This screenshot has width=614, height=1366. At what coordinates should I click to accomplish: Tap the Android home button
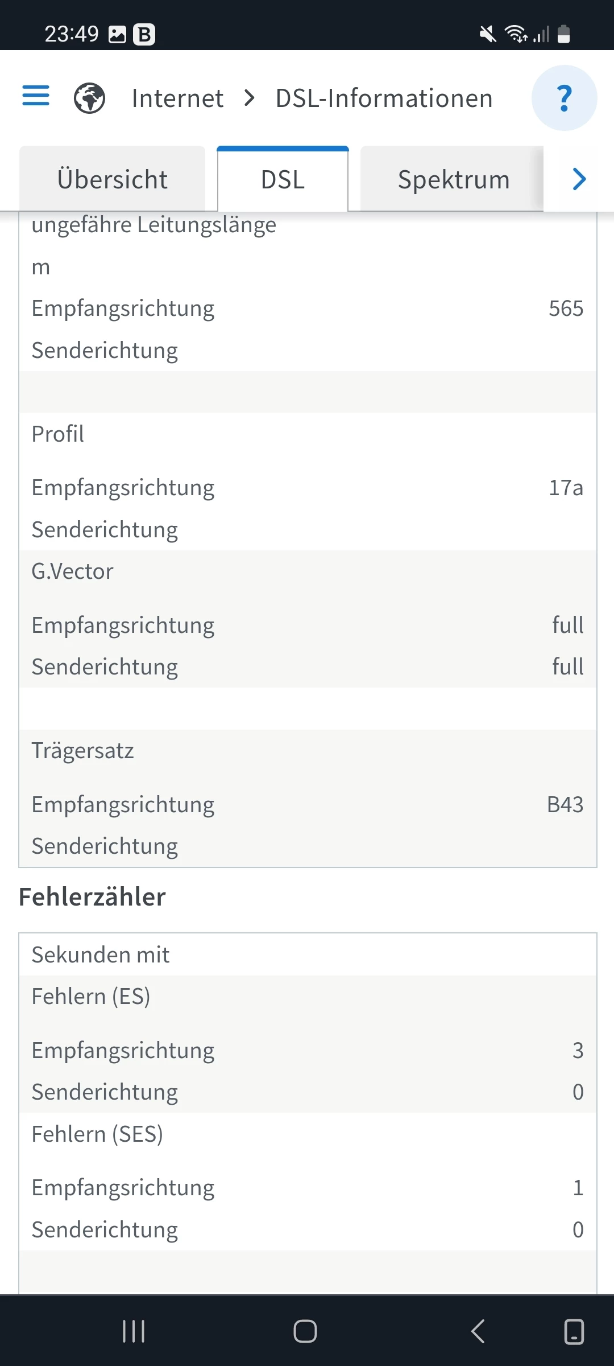point(305,1331)
